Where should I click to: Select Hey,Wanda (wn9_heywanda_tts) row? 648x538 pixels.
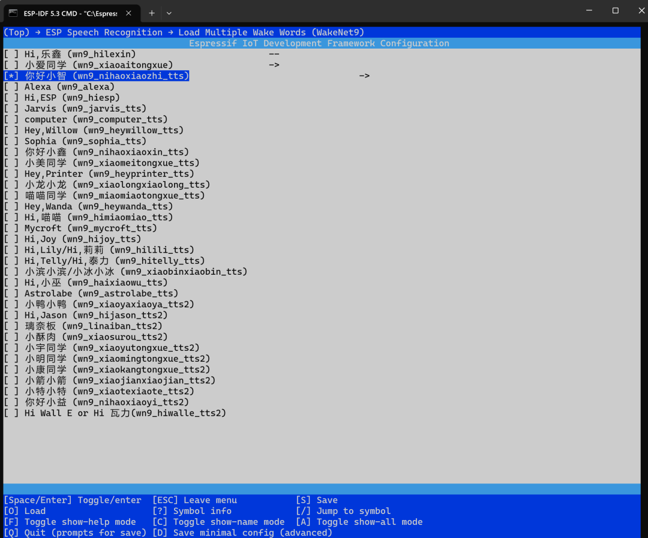pos(88,206)
